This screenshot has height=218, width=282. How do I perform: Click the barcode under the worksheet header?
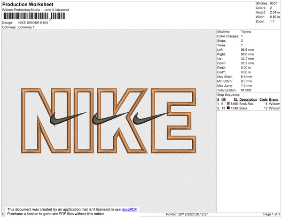(x=34, y=16)
